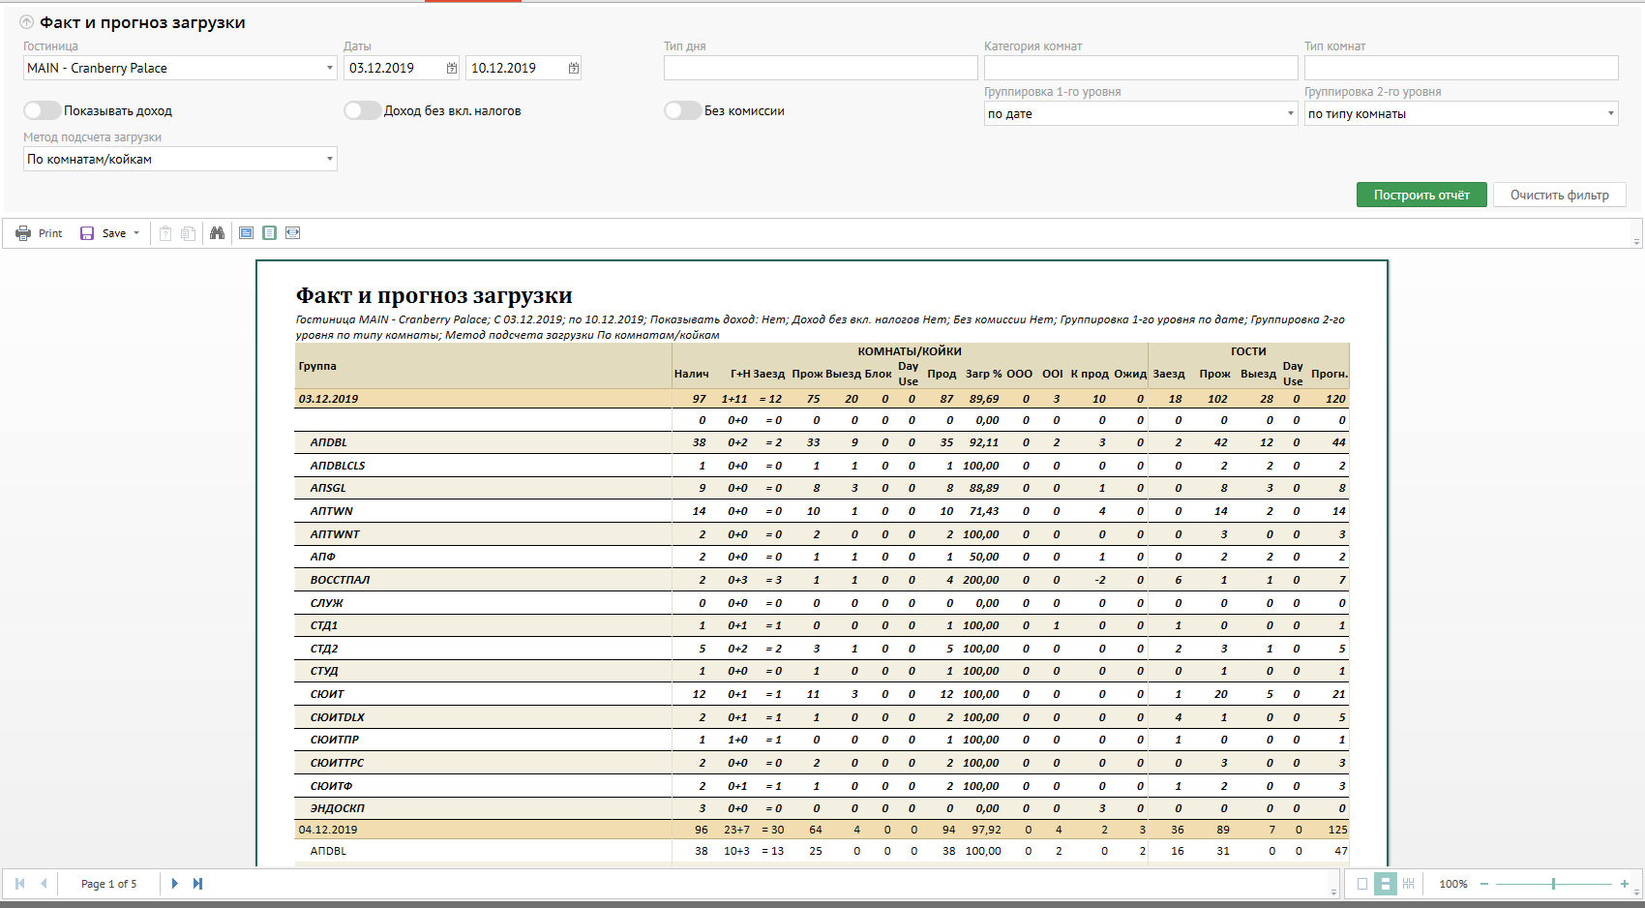Collapse the 'Факт и прогноз загрузки' filter panel

point(26,22)
